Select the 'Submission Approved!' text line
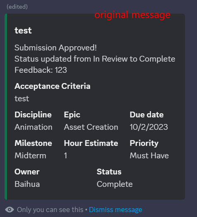 coord(55,48)
